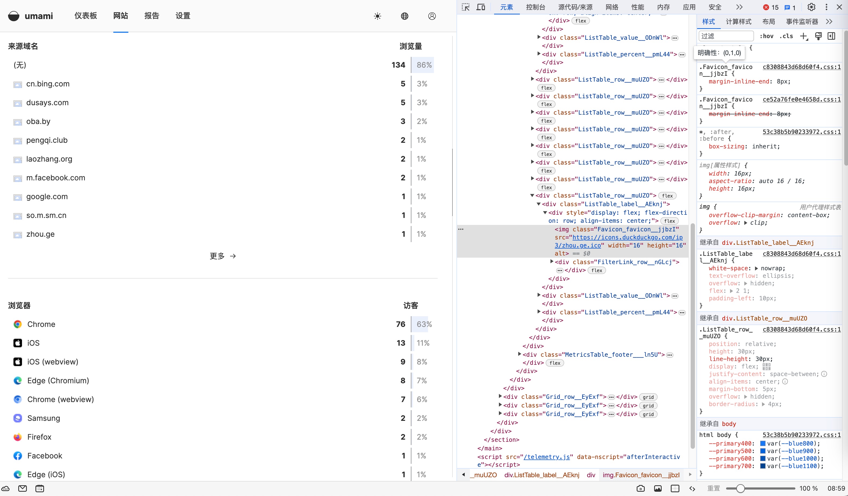Image resolution: width=848 pixels, height=496 pixels.
Task: Click the camera capture icon in status bar
Action: click(x=641, y=488)
